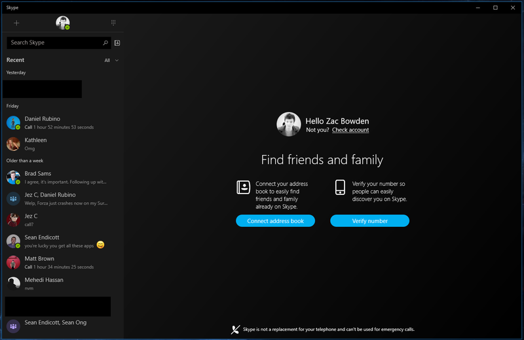524x340 pixels.
Task: Click the 'Hello Zac Bowden' greeting
Action: [x=337, y=121]
